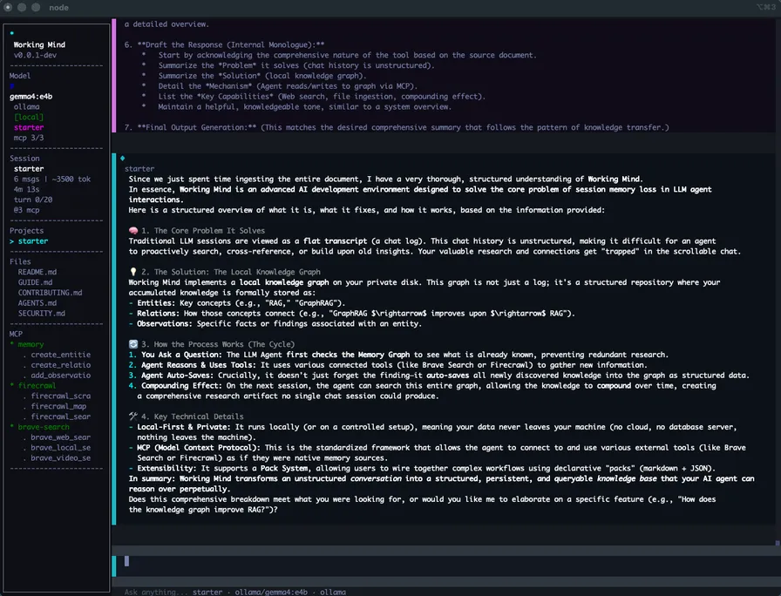Click the Working Mind app title
The image size is (781, 596).
[39, 44]
